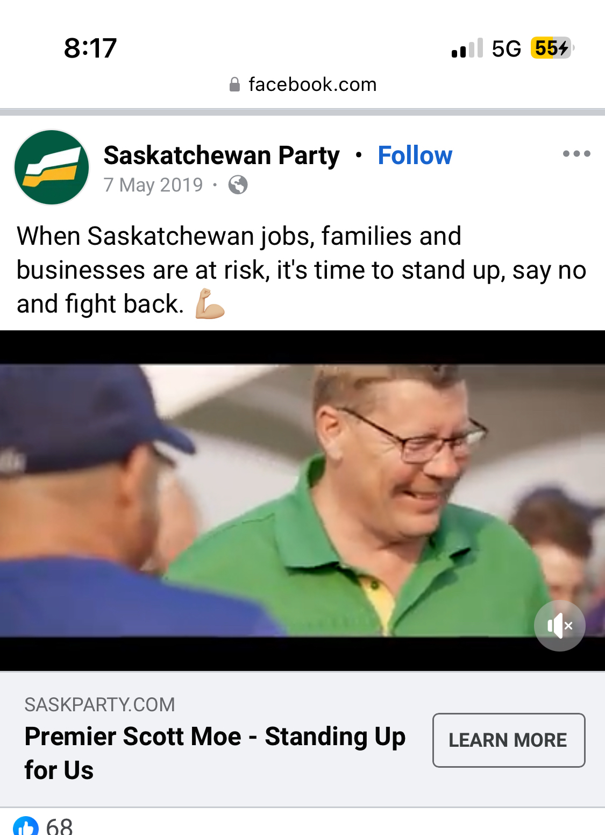Tap the facebook.com address bar
Image resolution: width=605 pixels, height=835 pixels.
(303, 84)
